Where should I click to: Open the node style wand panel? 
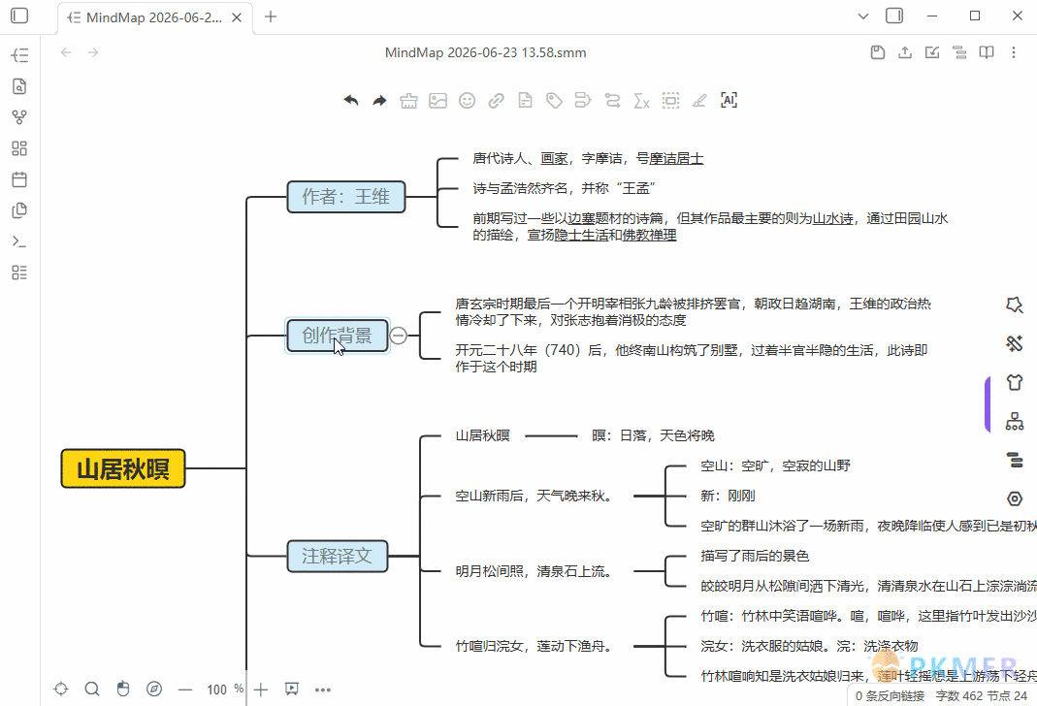1015,343
